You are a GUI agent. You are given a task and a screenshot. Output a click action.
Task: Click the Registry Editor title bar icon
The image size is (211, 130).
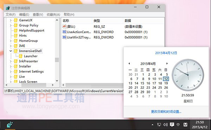point(8,8)
